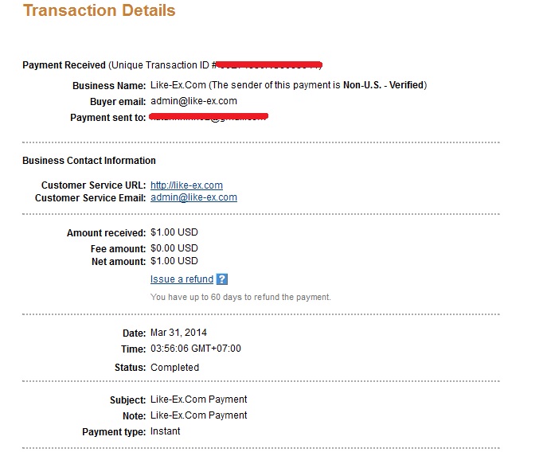Click the Note line Like-Ex.Com Payment text
Viewport: 543px width, 456px height.
tap(198, 415)
